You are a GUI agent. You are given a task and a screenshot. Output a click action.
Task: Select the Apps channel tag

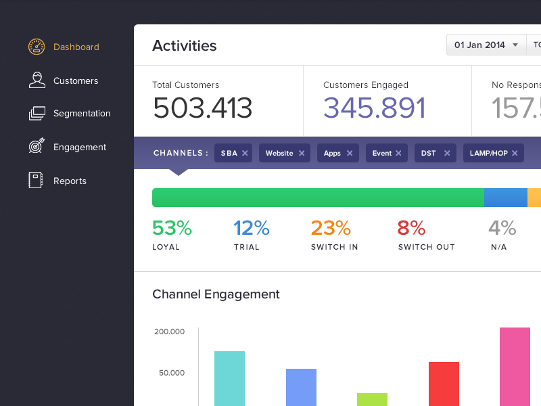(338, 153)
